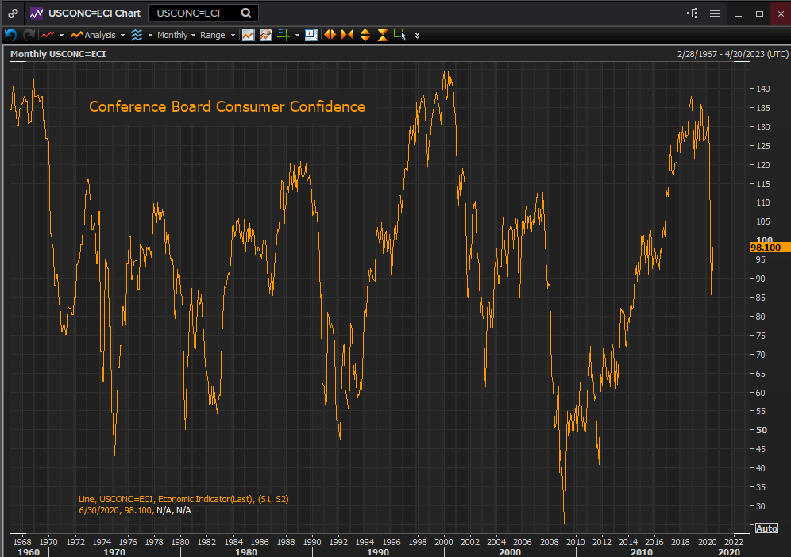The image size is (791, 557).
Task: Click the add panel plus icon
Action: [311, 35]
